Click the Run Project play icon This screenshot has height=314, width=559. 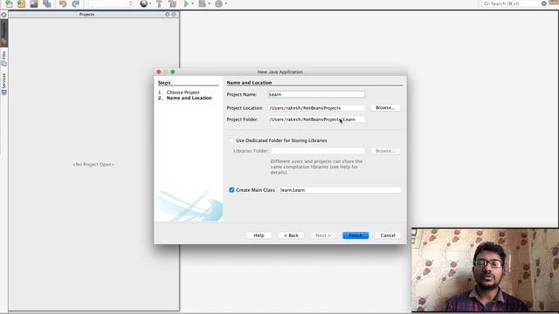(186, 3)
